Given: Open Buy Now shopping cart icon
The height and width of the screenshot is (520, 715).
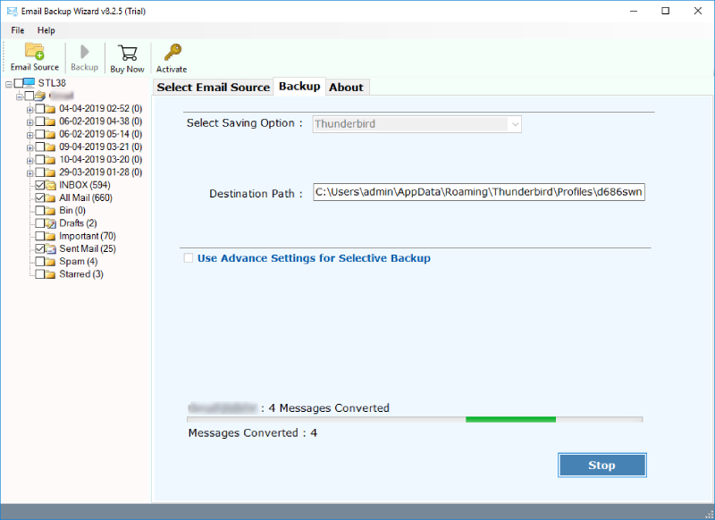Looking at the screenshot, I should 127,56.
